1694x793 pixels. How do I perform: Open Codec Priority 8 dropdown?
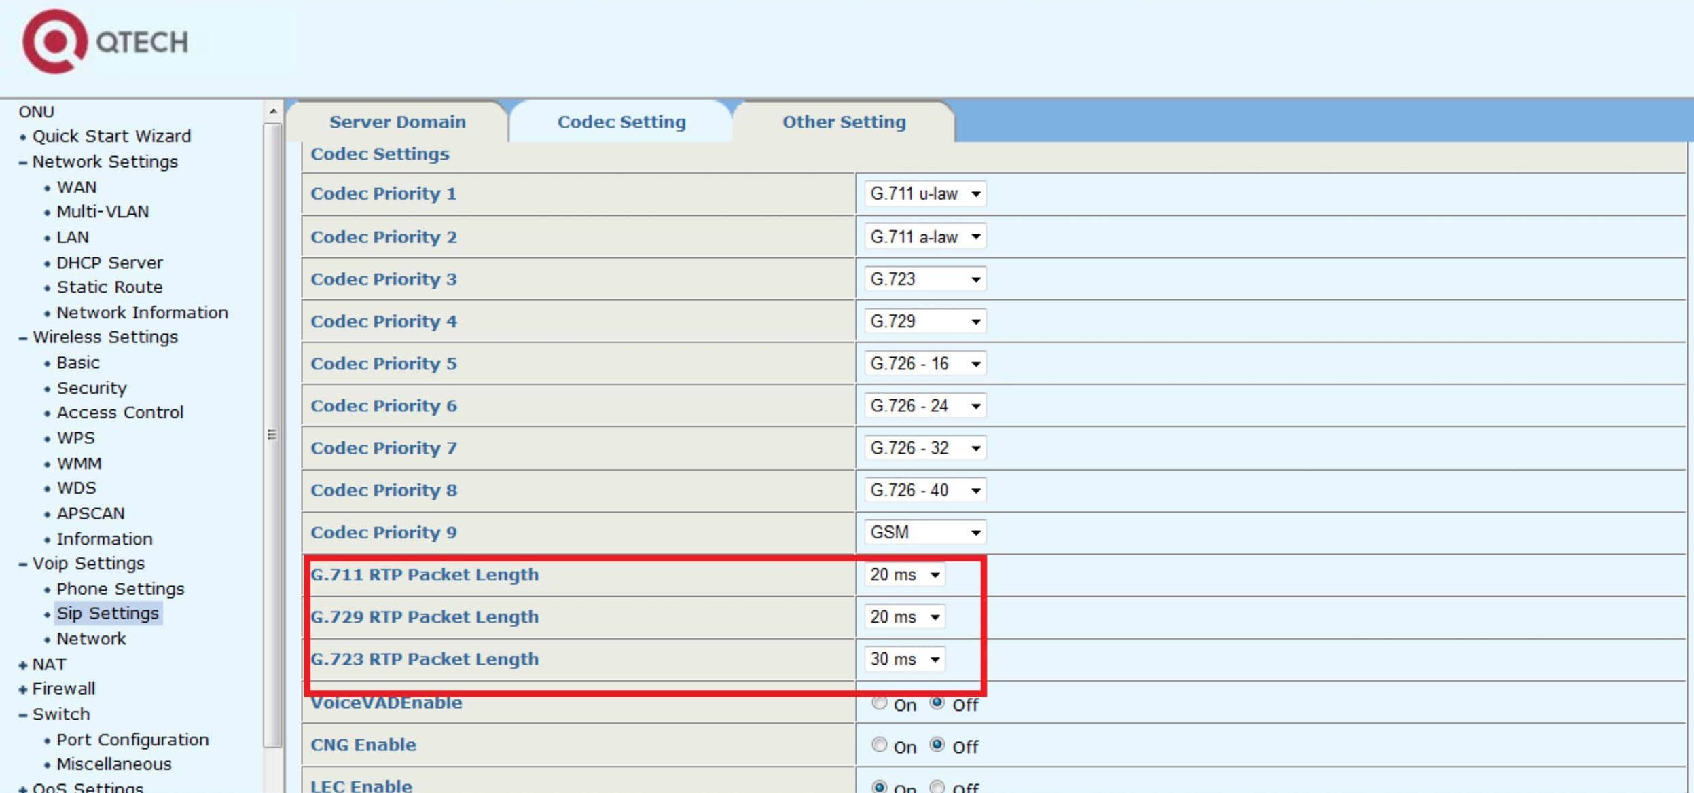[x=925, y=490]
